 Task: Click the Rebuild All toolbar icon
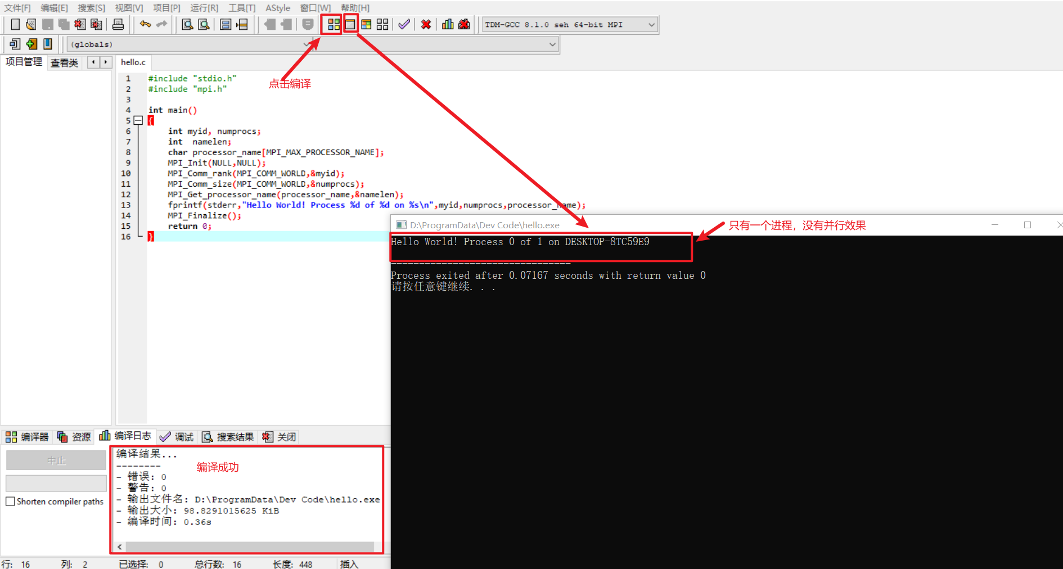click(x=382, y=24)
